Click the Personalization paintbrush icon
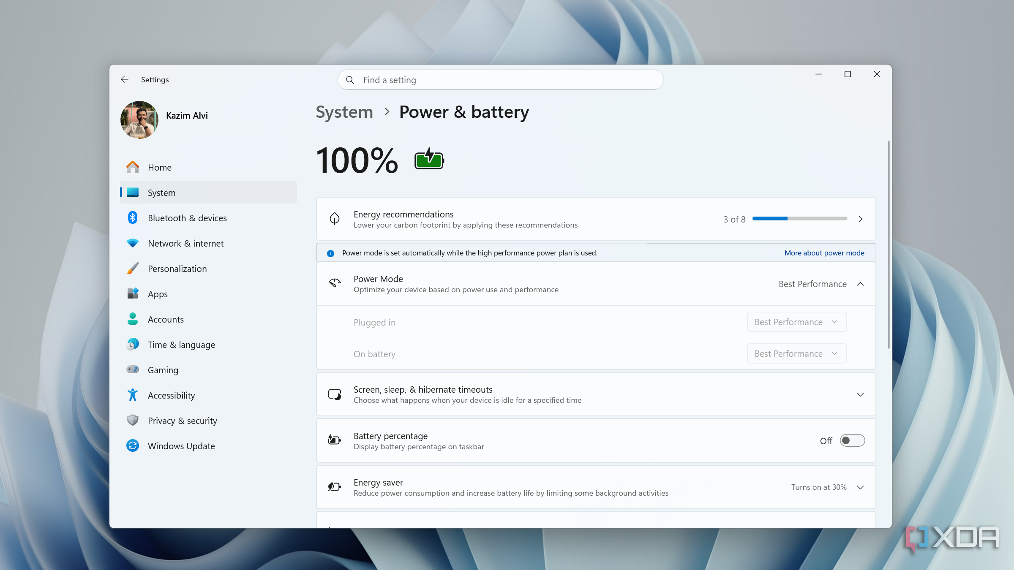The image size is (1014, 570). click(133, 269)
